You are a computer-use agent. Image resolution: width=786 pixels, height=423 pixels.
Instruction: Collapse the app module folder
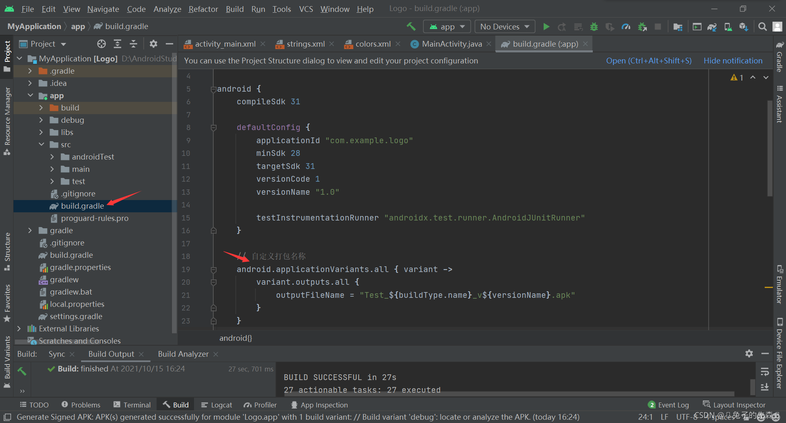click(30, 95)
